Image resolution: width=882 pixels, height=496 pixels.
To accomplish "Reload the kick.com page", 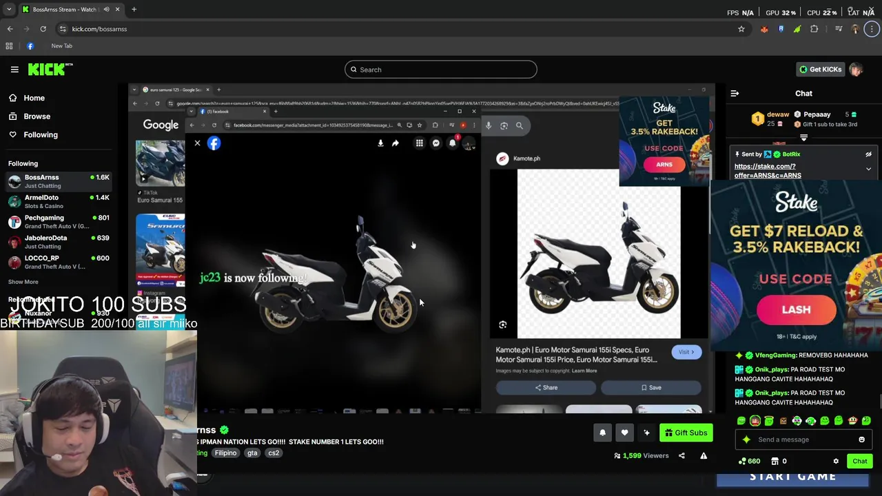I will pyautogui.click(x=43, y=29).
